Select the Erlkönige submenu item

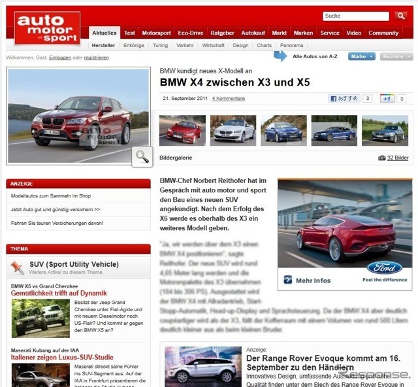click(134, 45)
